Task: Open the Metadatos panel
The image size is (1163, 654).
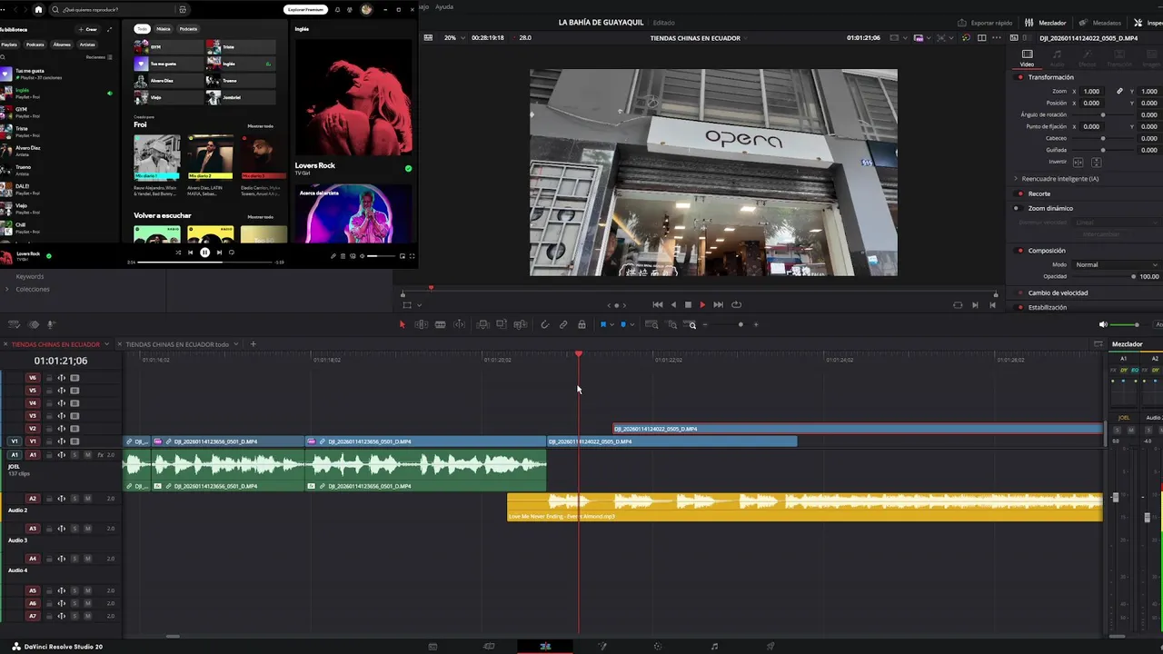Action: 1100,23
